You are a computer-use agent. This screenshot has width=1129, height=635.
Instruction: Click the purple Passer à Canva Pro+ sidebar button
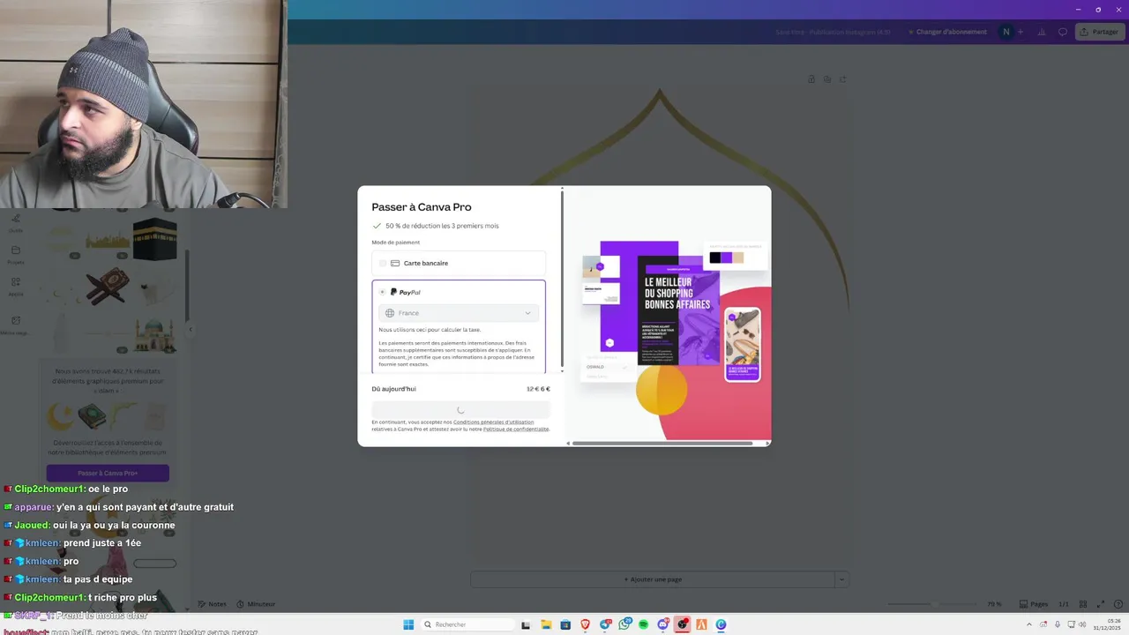(x=108, y=474)
